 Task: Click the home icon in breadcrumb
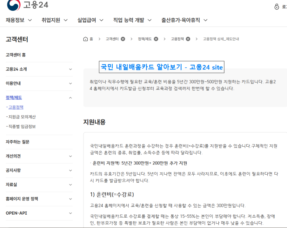85,39
